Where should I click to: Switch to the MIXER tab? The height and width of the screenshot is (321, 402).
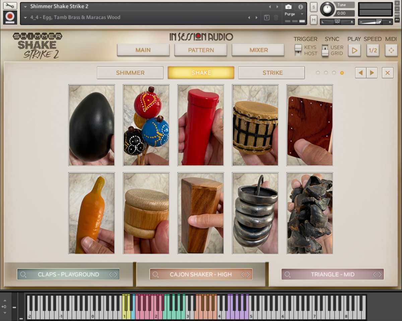[259, 50]
